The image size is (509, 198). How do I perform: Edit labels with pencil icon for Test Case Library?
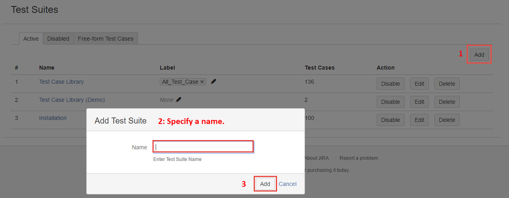pos(213,82)
